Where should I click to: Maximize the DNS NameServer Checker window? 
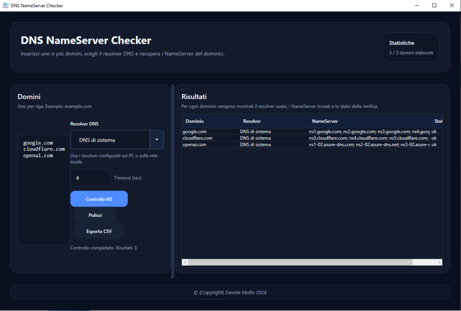[434, 5]
